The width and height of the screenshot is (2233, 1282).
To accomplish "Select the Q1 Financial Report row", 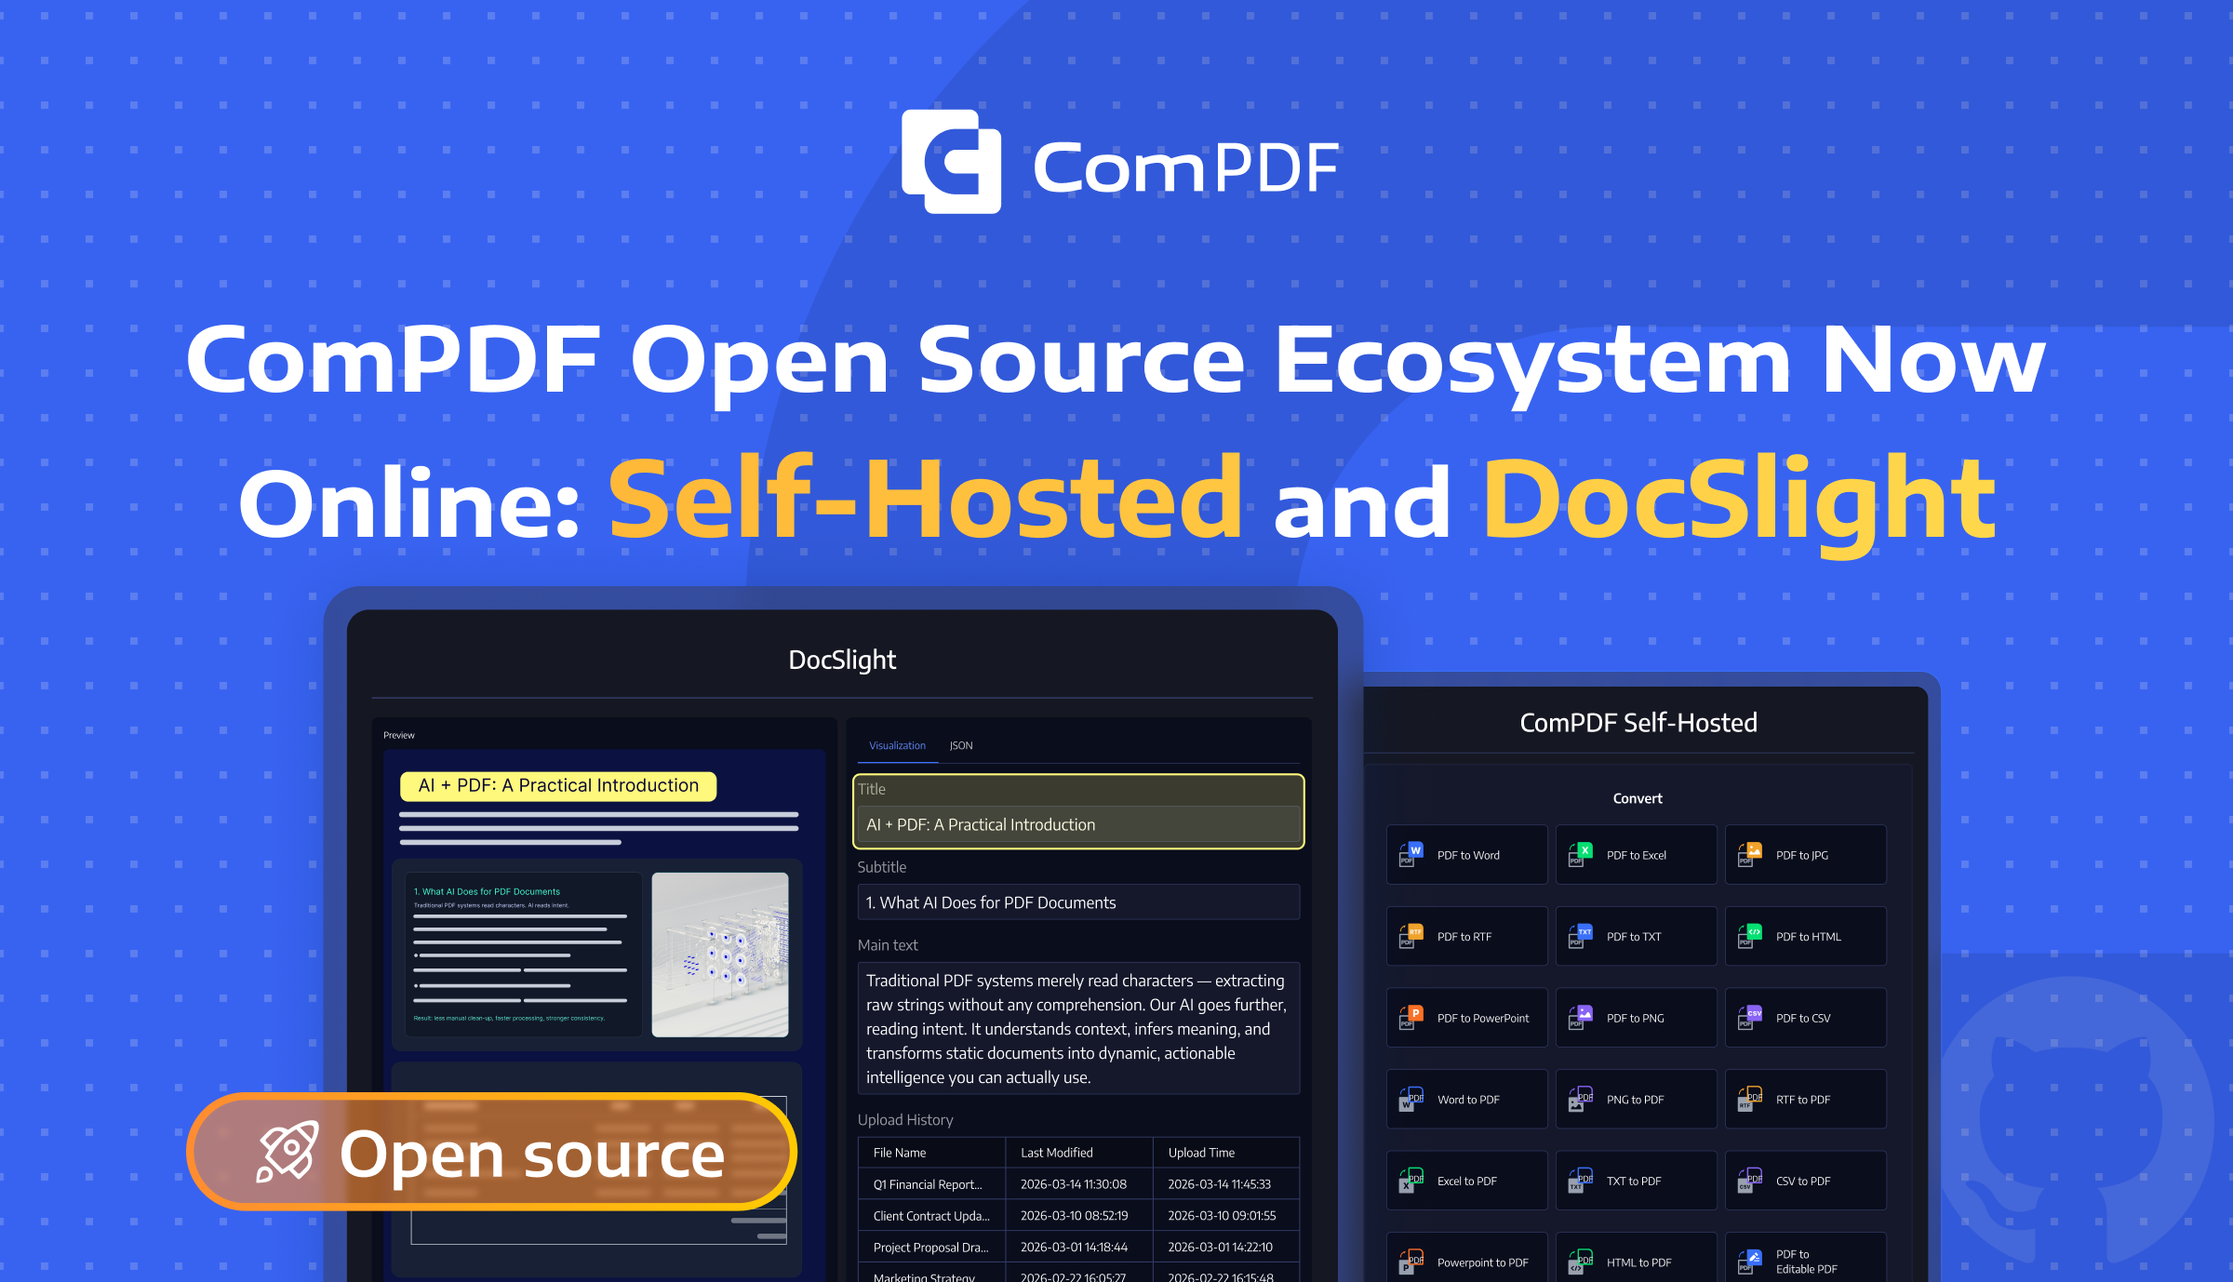I will click(1078, 1184).
